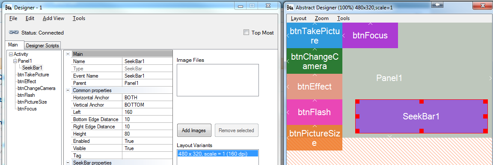Select Panel1 area in Abstract Designer
The image size is (493, 165).
389,78
